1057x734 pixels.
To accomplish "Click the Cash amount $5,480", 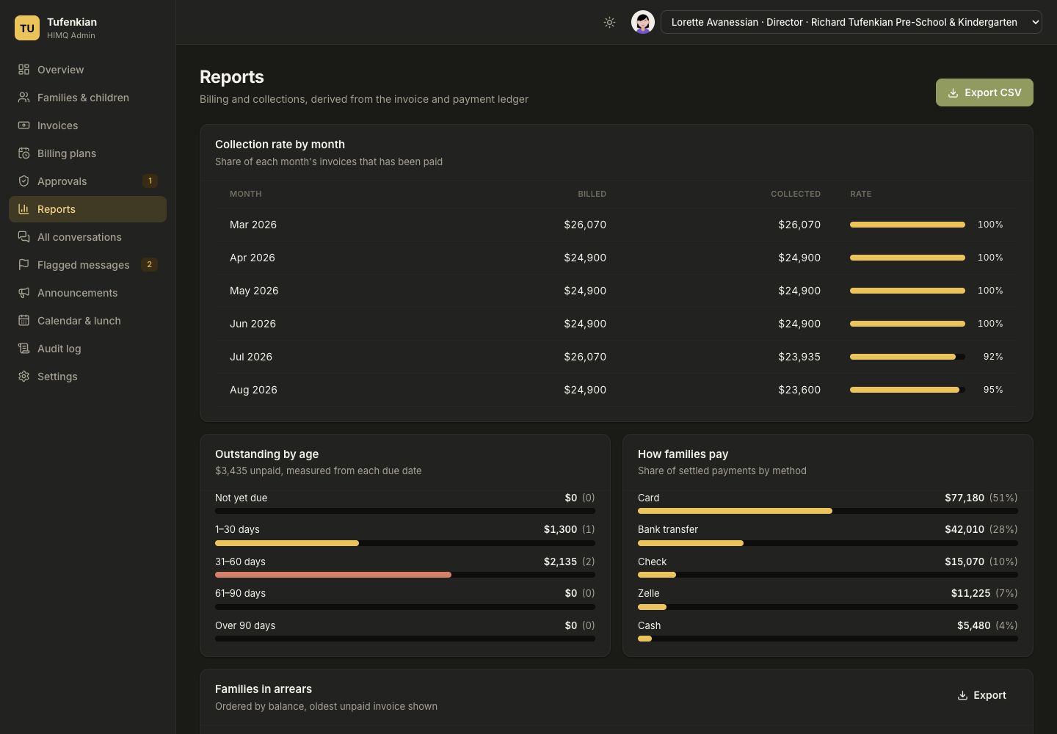I will pyautogui.click(x=974, y=625).
